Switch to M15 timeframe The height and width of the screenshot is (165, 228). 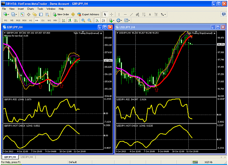click(x=18, y=20)
